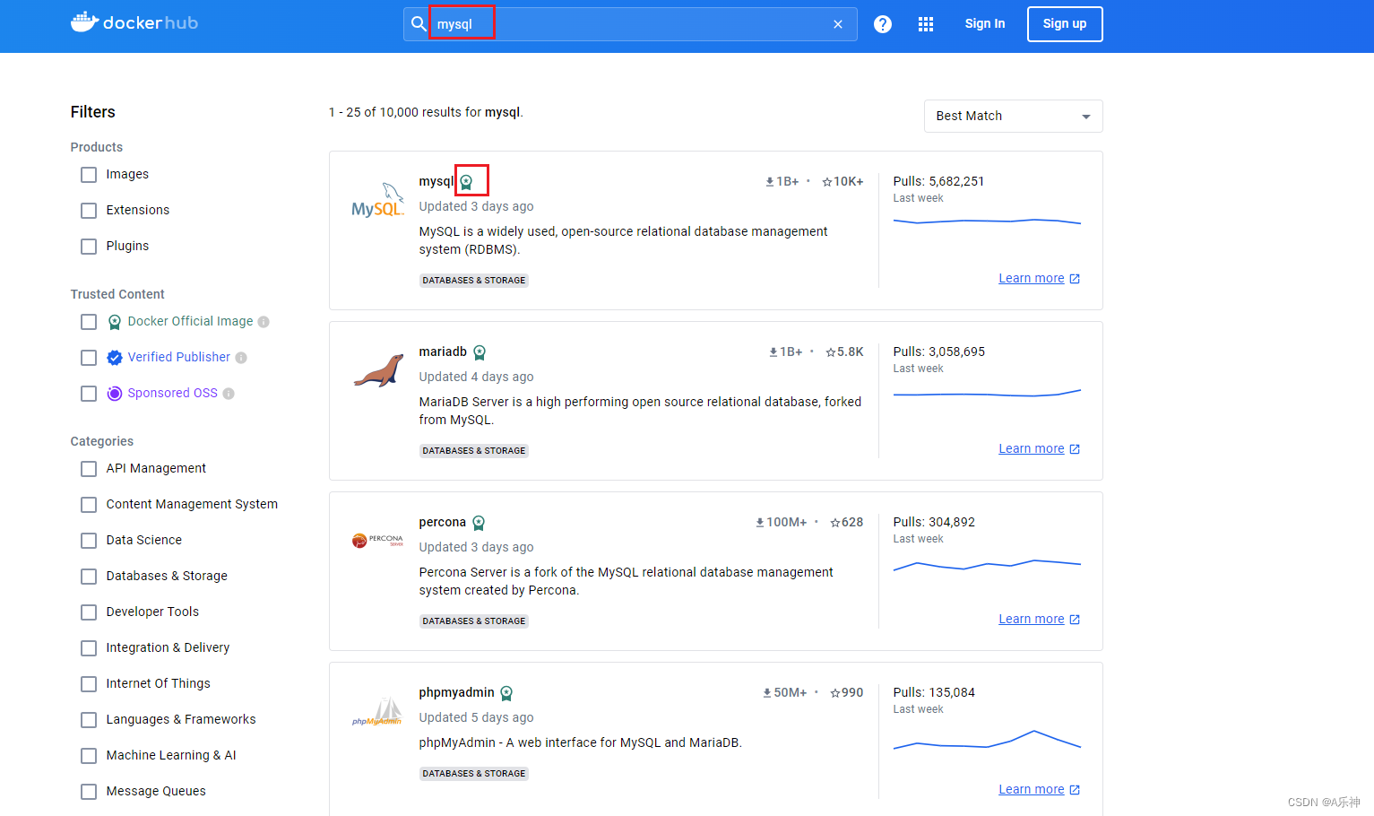Screen dimensions: 1374x816
Task: Click the phpMyAdmin sailboat logo thumbnail
Action: point(378,712)
